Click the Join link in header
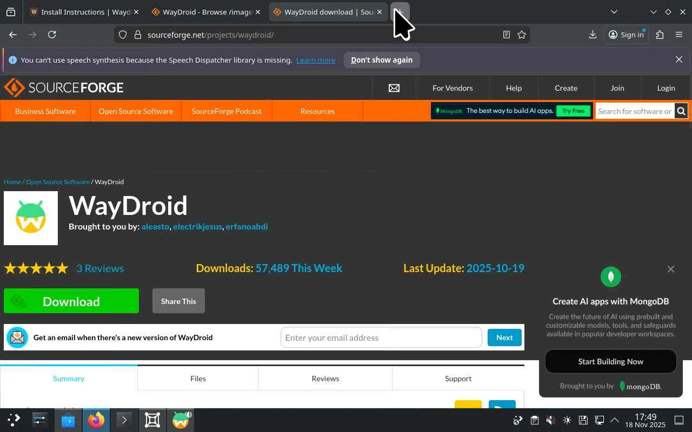Viewport: 692px width, 432px height. coord(617,88)
